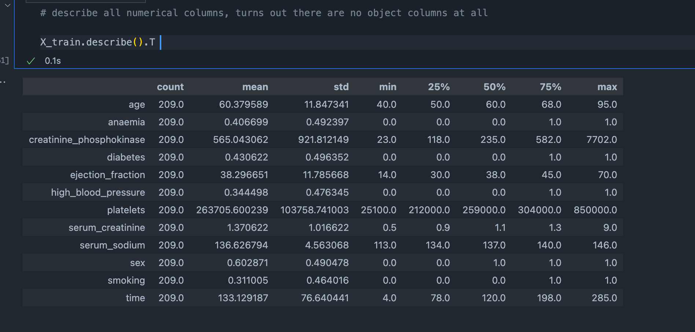Click the 'std' column header
The image size is (695, 332).
pyautogui.click(x=341, y=87)
